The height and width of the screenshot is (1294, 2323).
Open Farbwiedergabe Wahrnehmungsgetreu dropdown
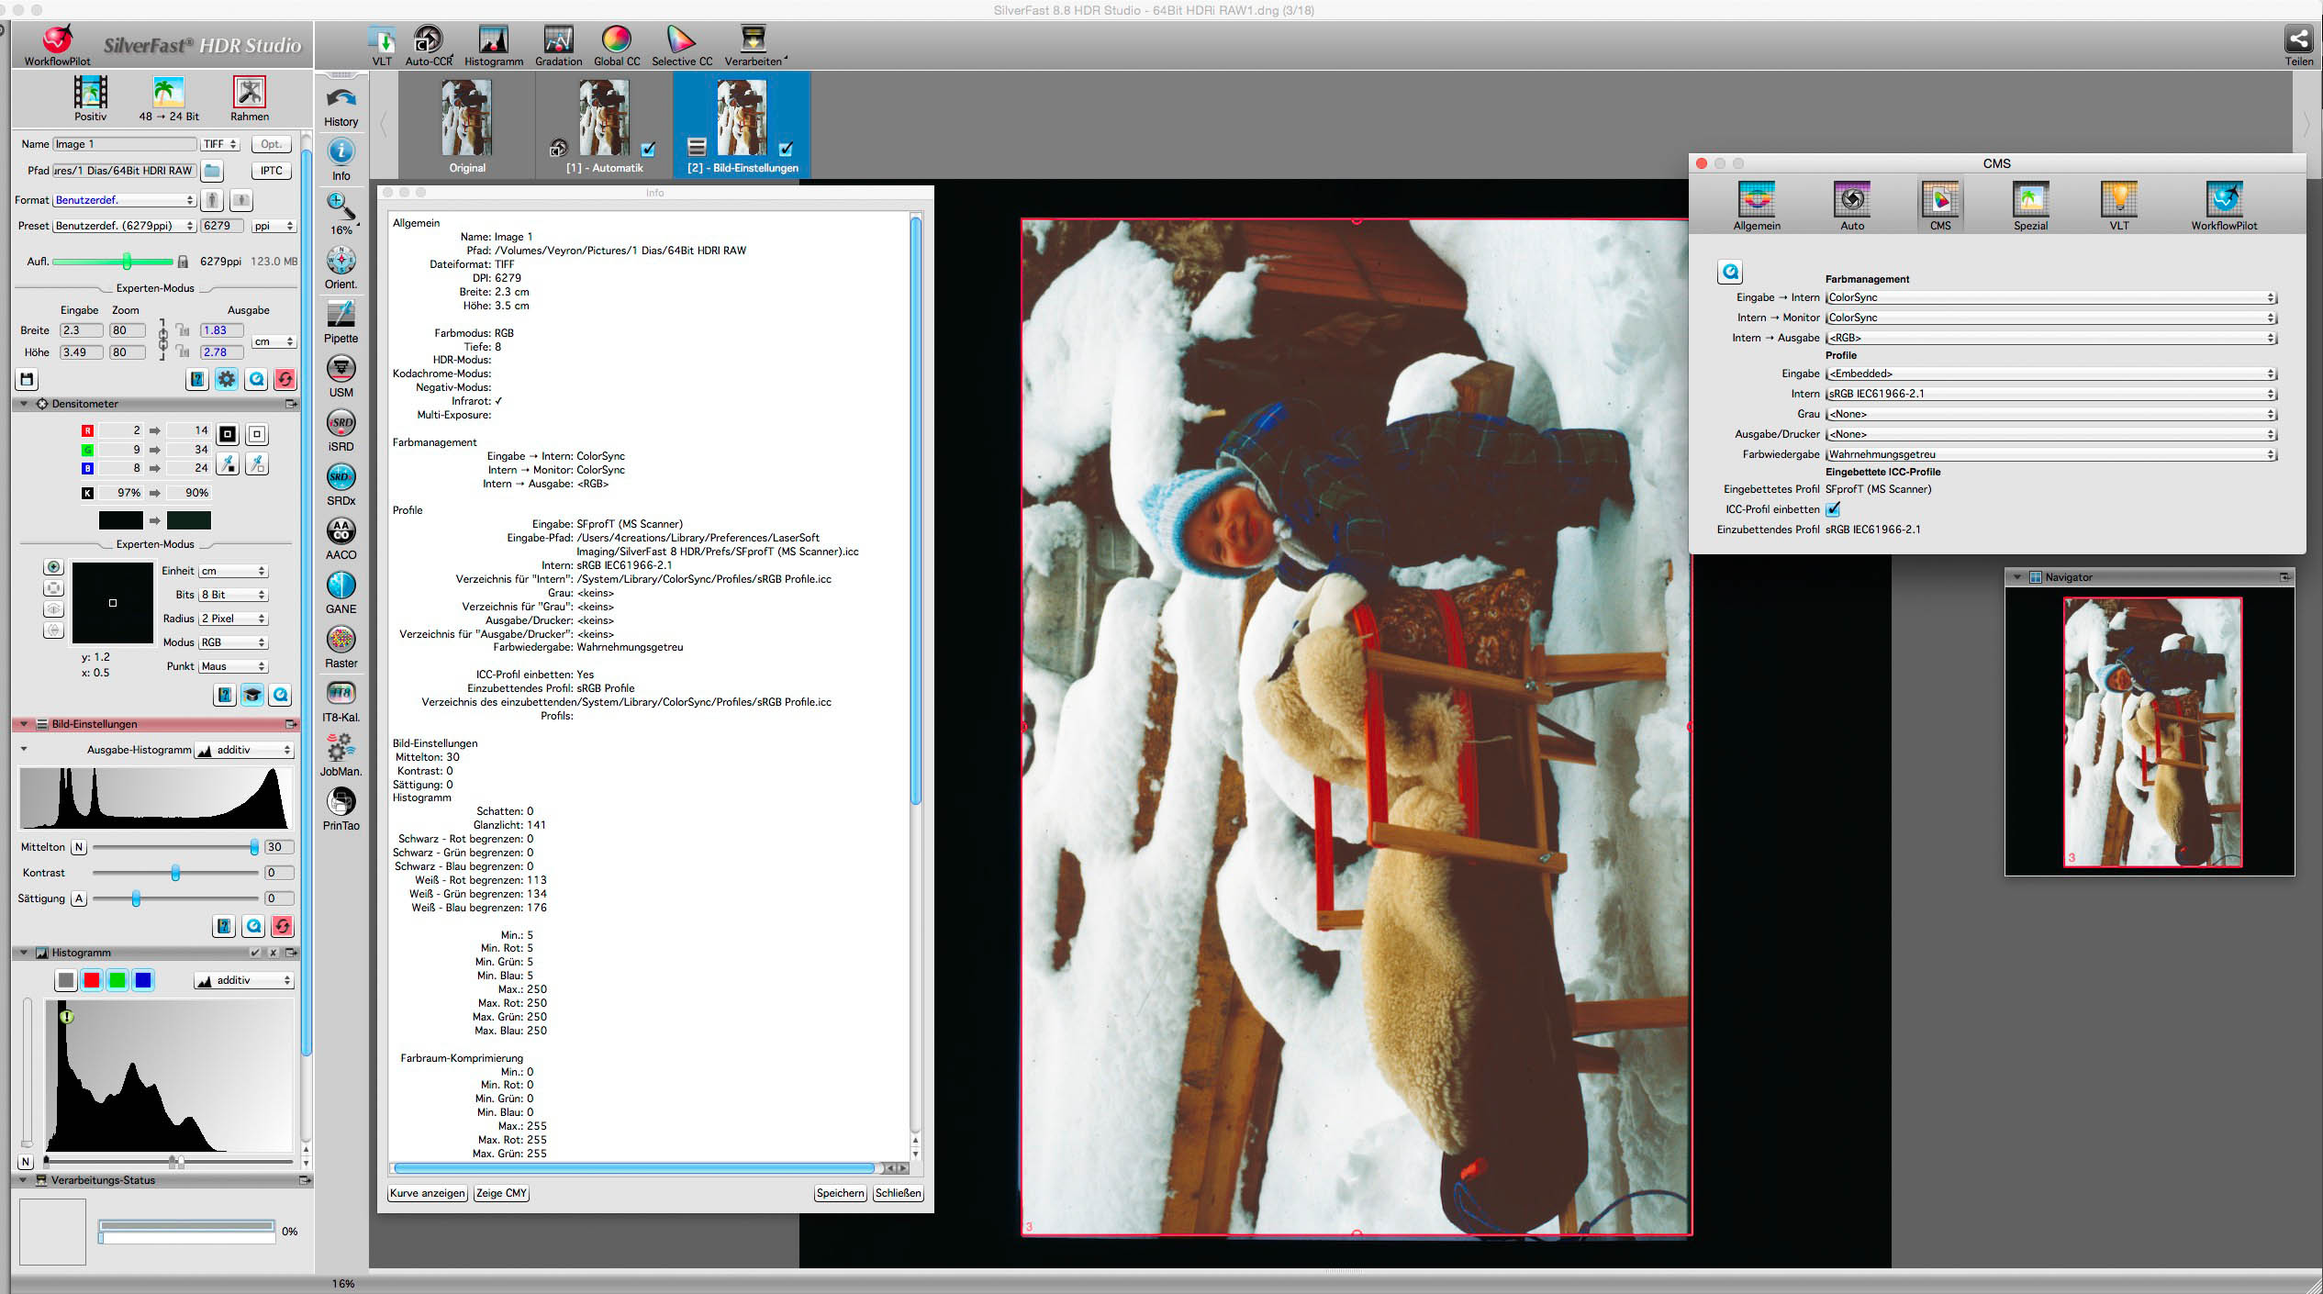[x=2050, y=454]
